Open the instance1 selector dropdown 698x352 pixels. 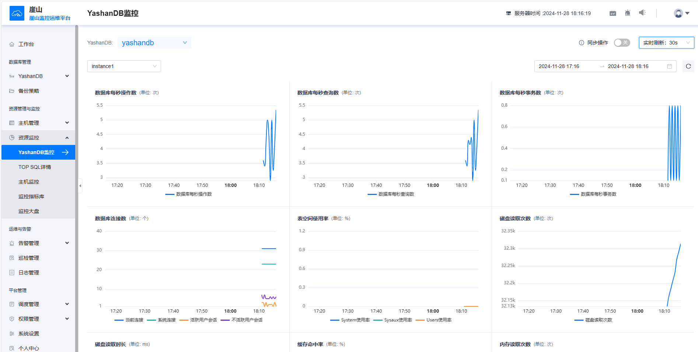point(124,66)
